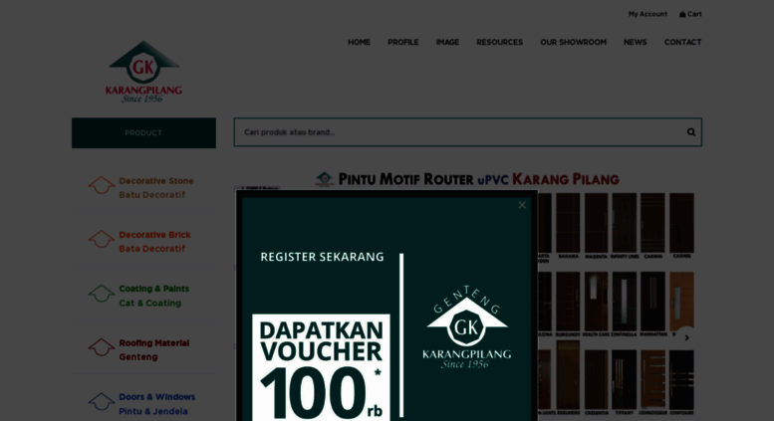Screen dimensions: 774x421
Task: Open the PROFILE menu item
Action: pyautogui.click(x=402, y=43)
